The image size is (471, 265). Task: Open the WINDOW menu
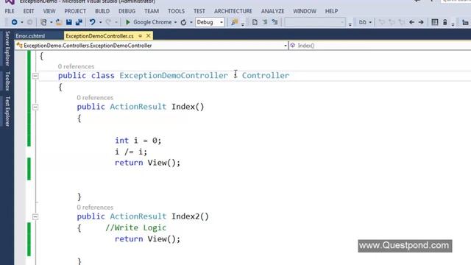pos(305,11)
